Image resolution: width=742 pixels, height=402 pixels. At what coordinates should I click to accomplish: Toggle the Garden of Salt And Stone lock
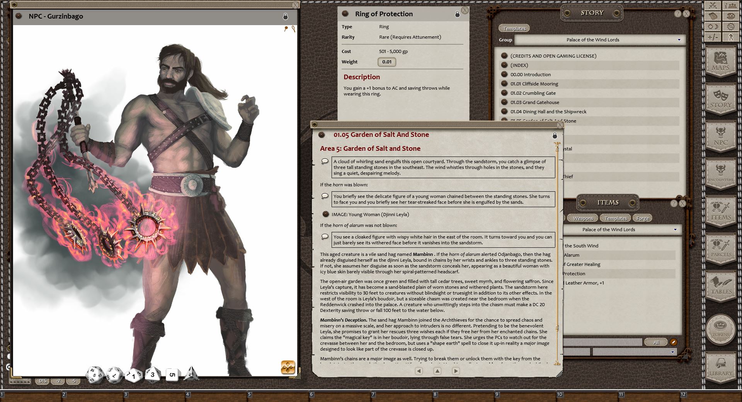click(x=555, y=135)
